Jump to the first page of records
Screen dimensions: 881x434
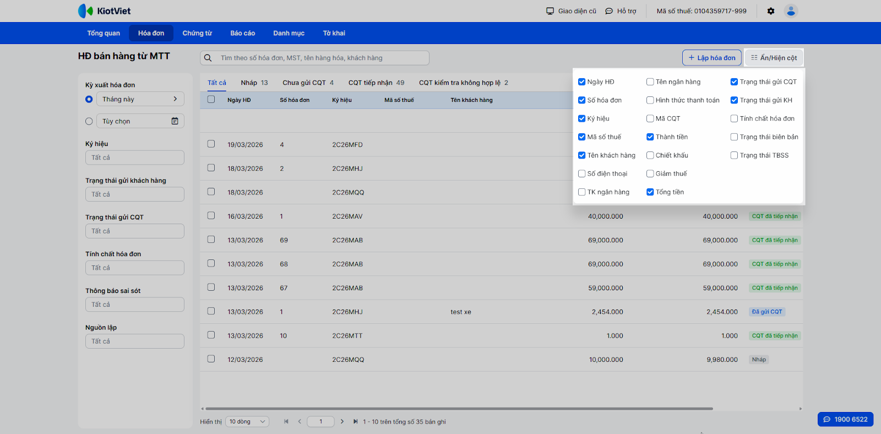pyautogui.click(x=286, y=422)
